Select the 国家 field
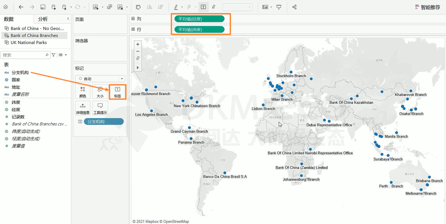The height and width of the screenshot is (224, 446). coord(16,80)
